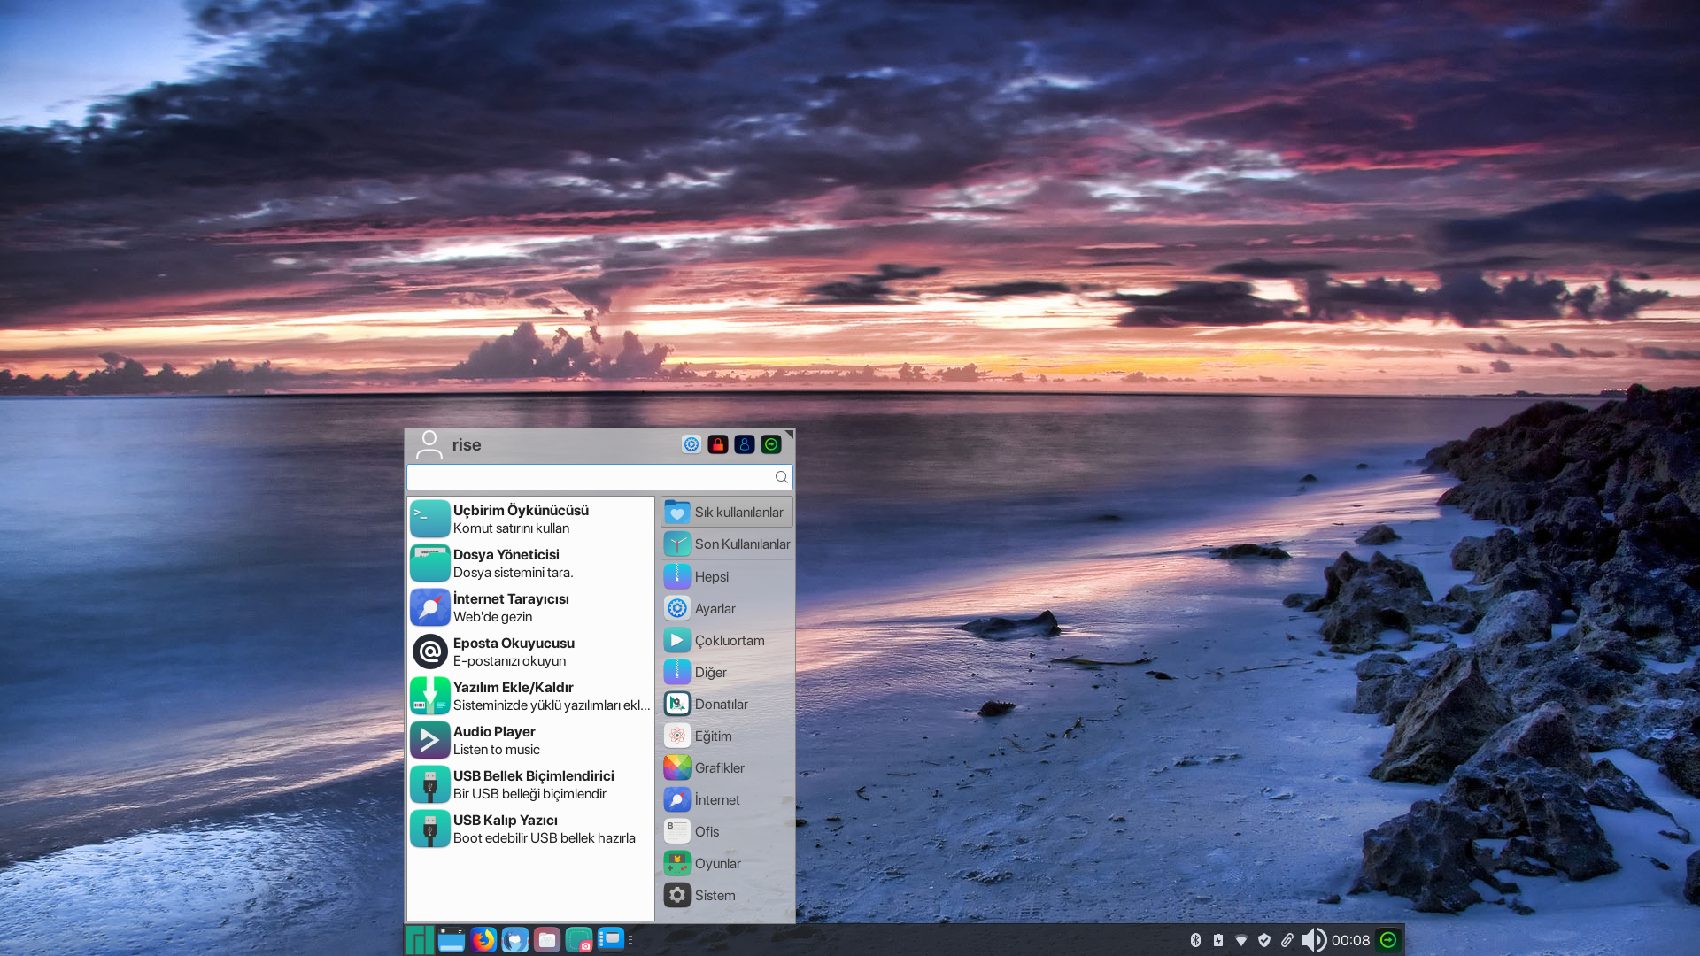This screenshot has width=1700, height=956.
Task: Click the blue window launcher icon on the taskbar
Action: (452, 940)
